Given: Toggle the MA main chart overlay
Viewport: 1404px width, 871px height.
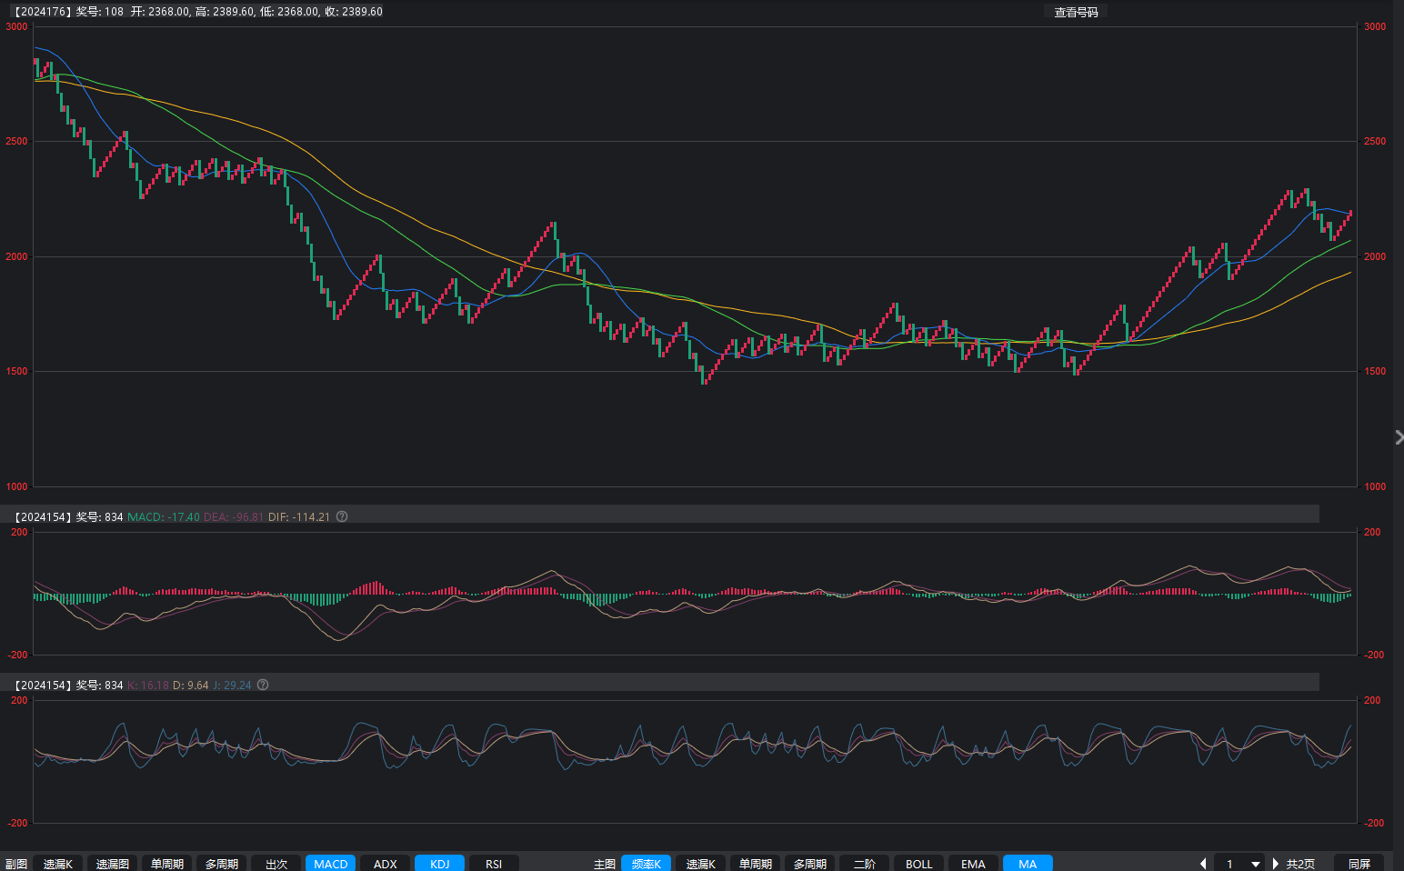Looking at the screenshot, I should click(1028, 864).
